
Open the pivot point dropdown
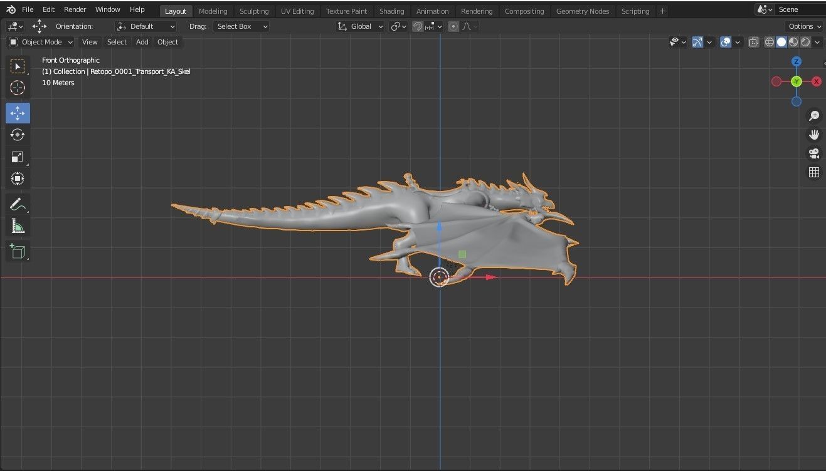click(x=398, y=26)
